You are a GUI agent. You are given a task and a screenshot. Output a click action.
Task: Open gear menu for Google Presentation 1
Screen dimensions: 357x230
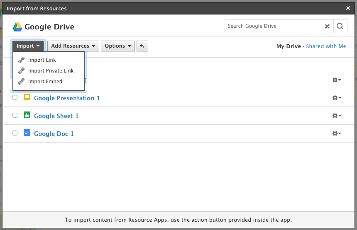pyautogui.click(x=337, y=98)
